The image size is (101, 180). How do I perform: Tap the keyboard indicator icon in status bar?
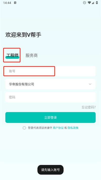pos(15,3)
